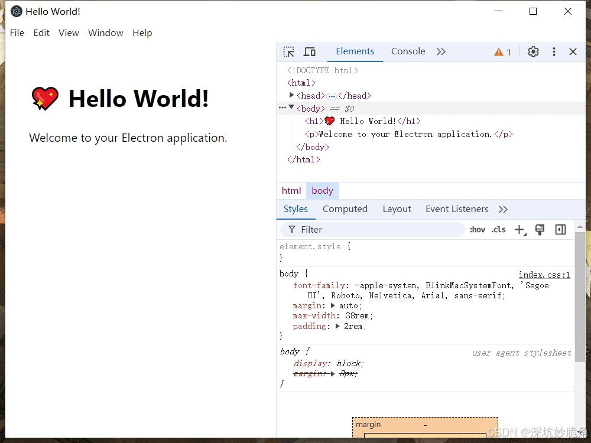This screenshot has height=443, width=591.
Task: Expand the margin shorthand property triangle
Action: point(333,306)
